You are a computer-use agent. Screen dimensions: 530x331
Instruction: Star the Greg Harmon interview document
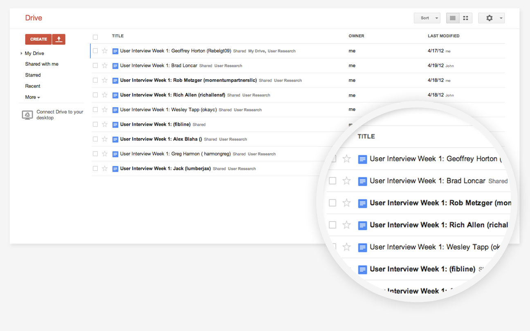(105, 154)
